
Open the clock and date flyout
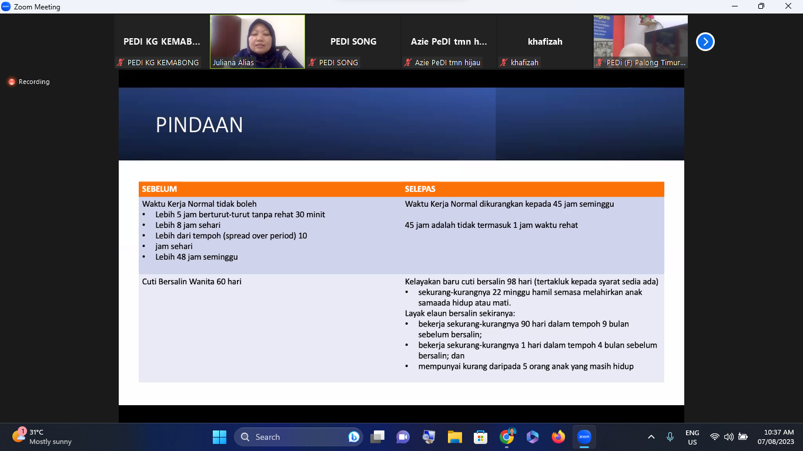[x=775, y=437]
